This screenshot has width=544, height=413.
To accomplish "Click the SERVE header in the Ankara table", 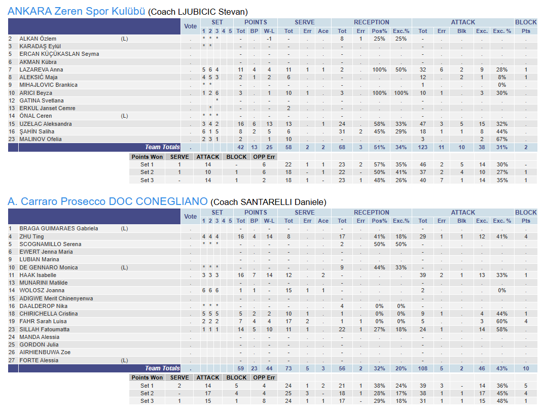I will point(304,22).
